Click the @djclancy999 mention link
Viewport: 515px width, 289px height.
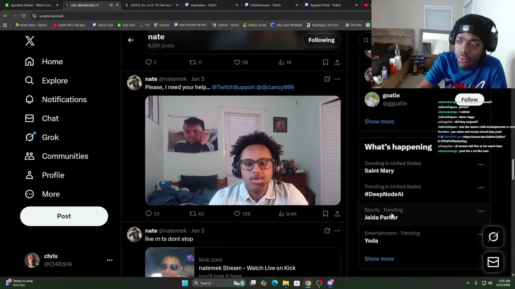click(275, 87)
